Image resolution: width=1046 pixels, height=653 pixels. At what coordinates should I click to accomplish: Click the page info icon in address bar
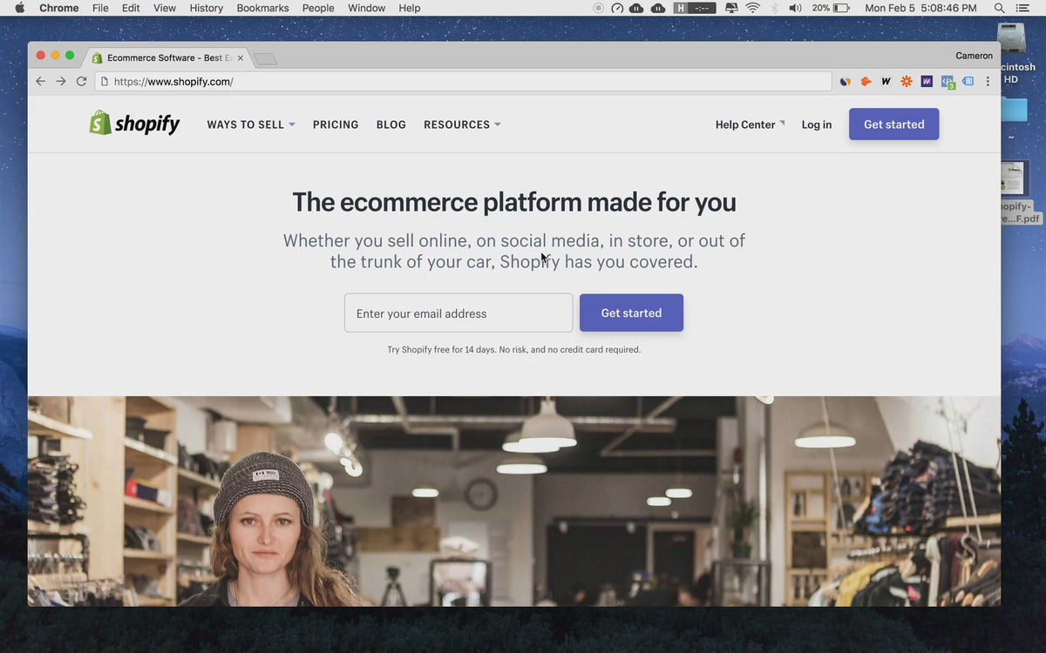click(105, 81)
